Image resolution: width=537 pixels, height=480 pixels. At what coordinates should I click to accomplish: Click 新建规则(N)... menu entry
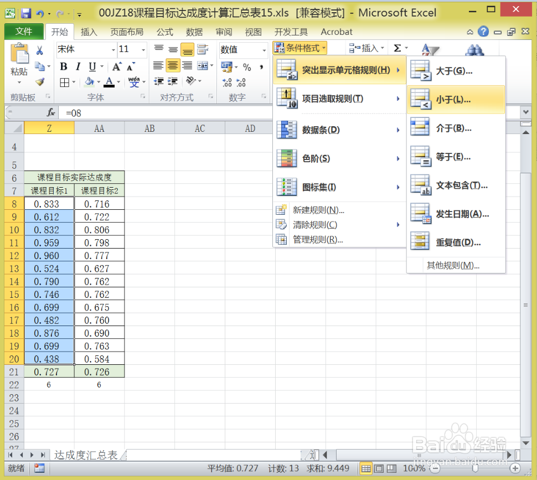[339, 210]
